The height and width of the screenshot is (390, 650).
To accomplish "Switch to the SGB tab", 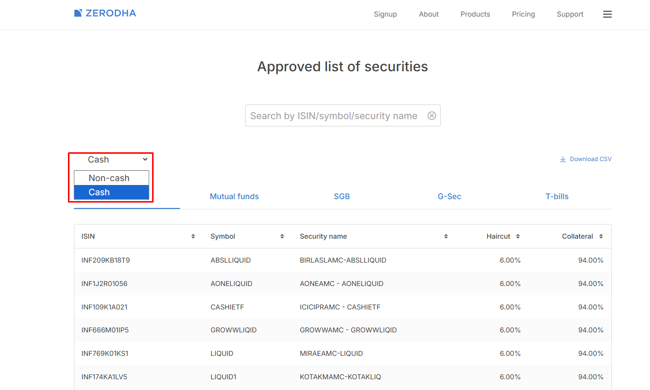I will [x=342, y=197].
